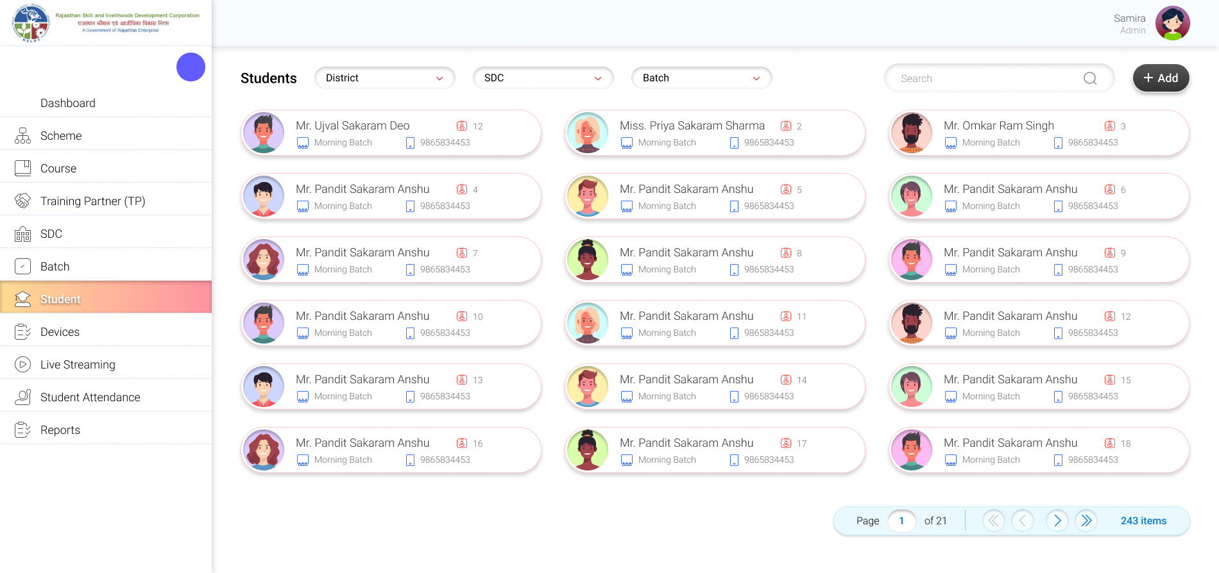
Task: Open Mr. Ujval Sakaram Deo's student card
Action: coord(391,133)
